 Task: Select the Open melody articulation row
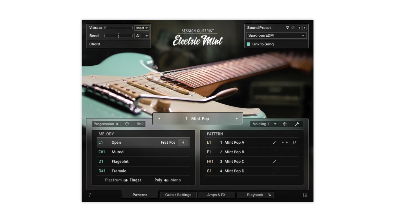143,143
